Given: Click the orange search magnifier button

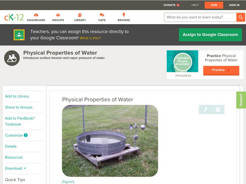Looking at the screenshot, I should coord(240,17).
